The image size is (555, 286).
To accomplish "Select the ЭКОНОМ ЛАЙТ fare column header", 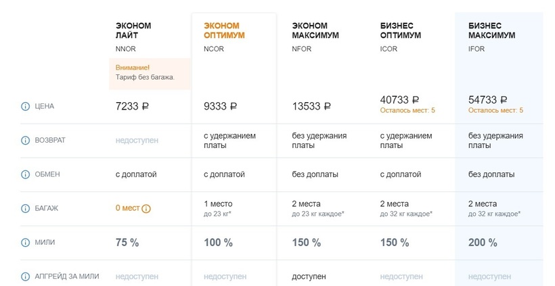I will [133, 30].
